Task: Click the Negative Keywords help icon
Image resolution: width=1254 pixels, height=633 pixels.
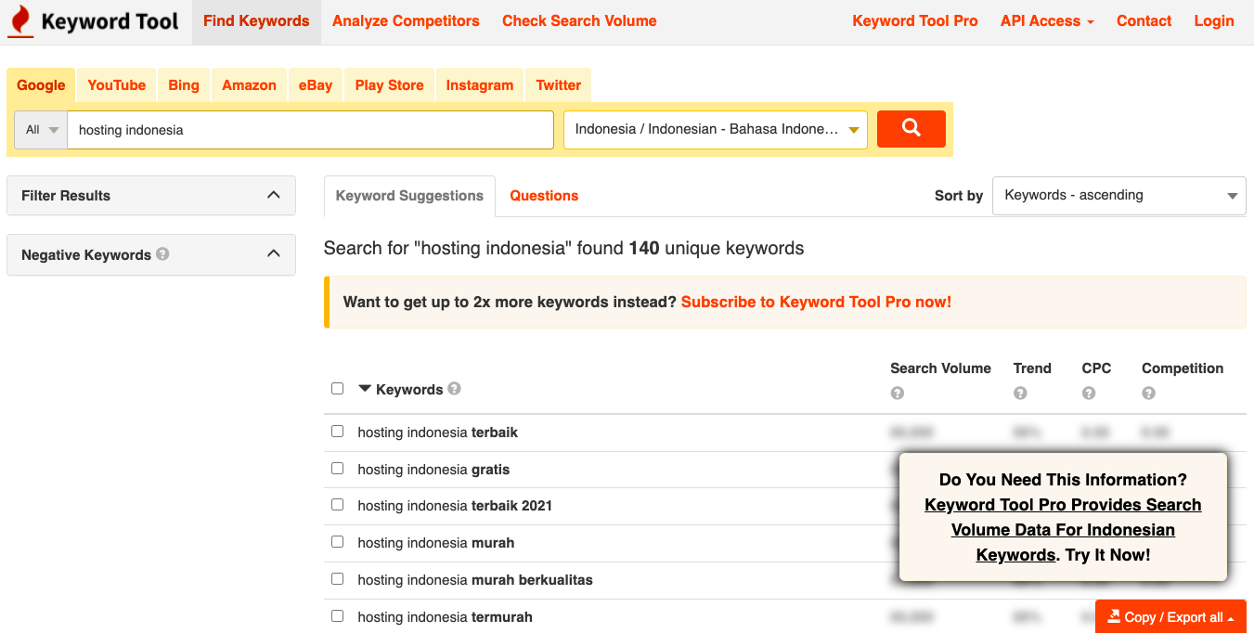Action: point(164,254)
